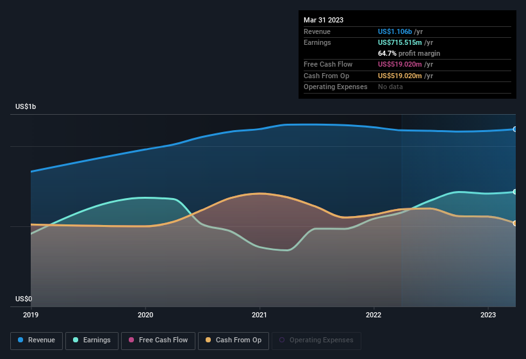Select the Revenue data point at line end

pyautogui.click(x=515, y=129)
